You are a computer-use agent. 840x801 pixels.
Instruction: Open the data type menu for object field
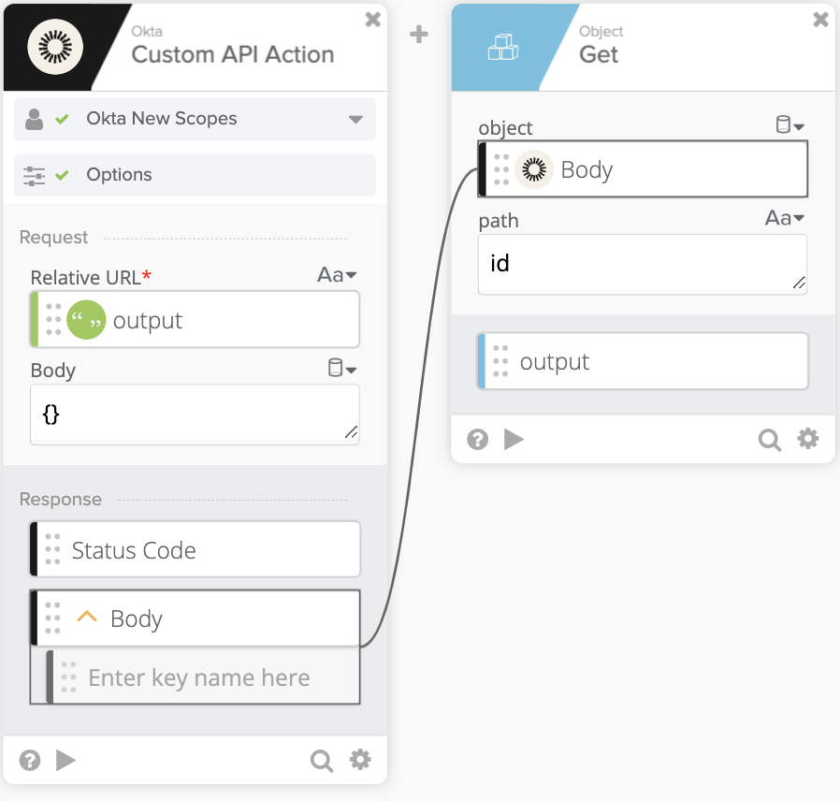789,124
